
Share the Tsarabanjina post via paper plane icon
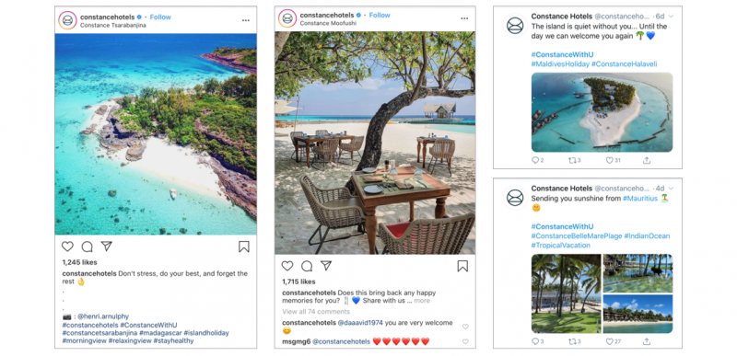pyautogui.click(x=107, y=247)
